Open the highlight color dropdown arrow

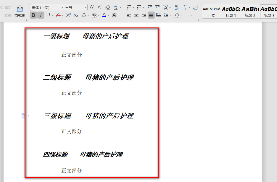pyautogui.click(x=98, y=15)
